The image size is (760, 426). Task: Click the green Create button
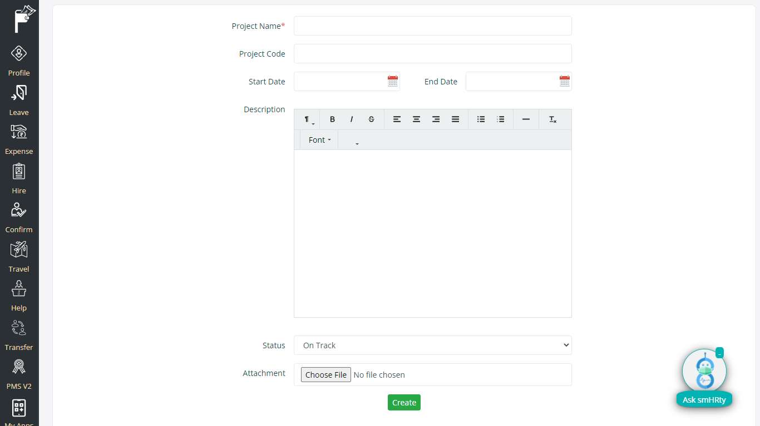(x=404, y=403)
